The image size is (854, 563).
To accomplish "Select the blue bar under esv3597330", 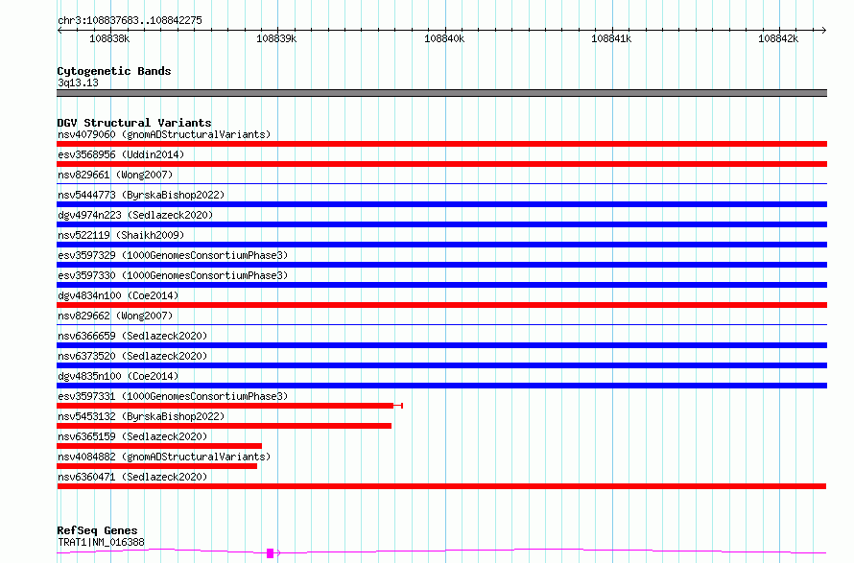I will pyautogui.click(x=441, y=285).
